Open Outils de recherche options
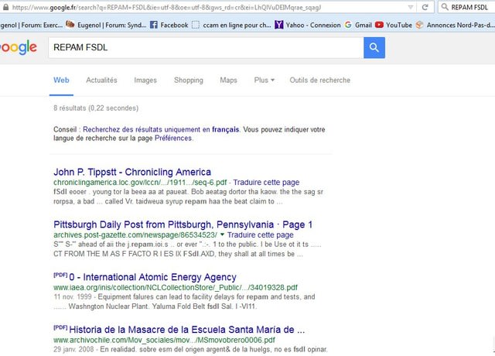The height and width of the screenshot is (356, 495). (x=319, y=80)
